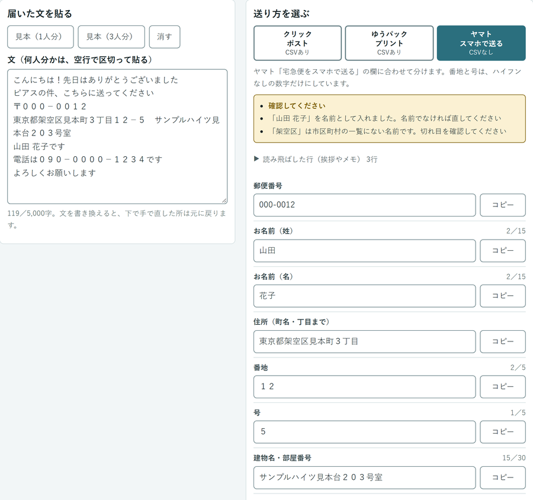
Task: Grab the textarea resize handle corner
Action: [224, 201]
